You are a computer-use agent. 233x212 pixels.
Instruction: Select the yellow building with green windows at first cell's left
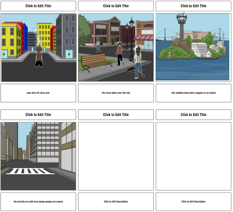tap(11, 41)
